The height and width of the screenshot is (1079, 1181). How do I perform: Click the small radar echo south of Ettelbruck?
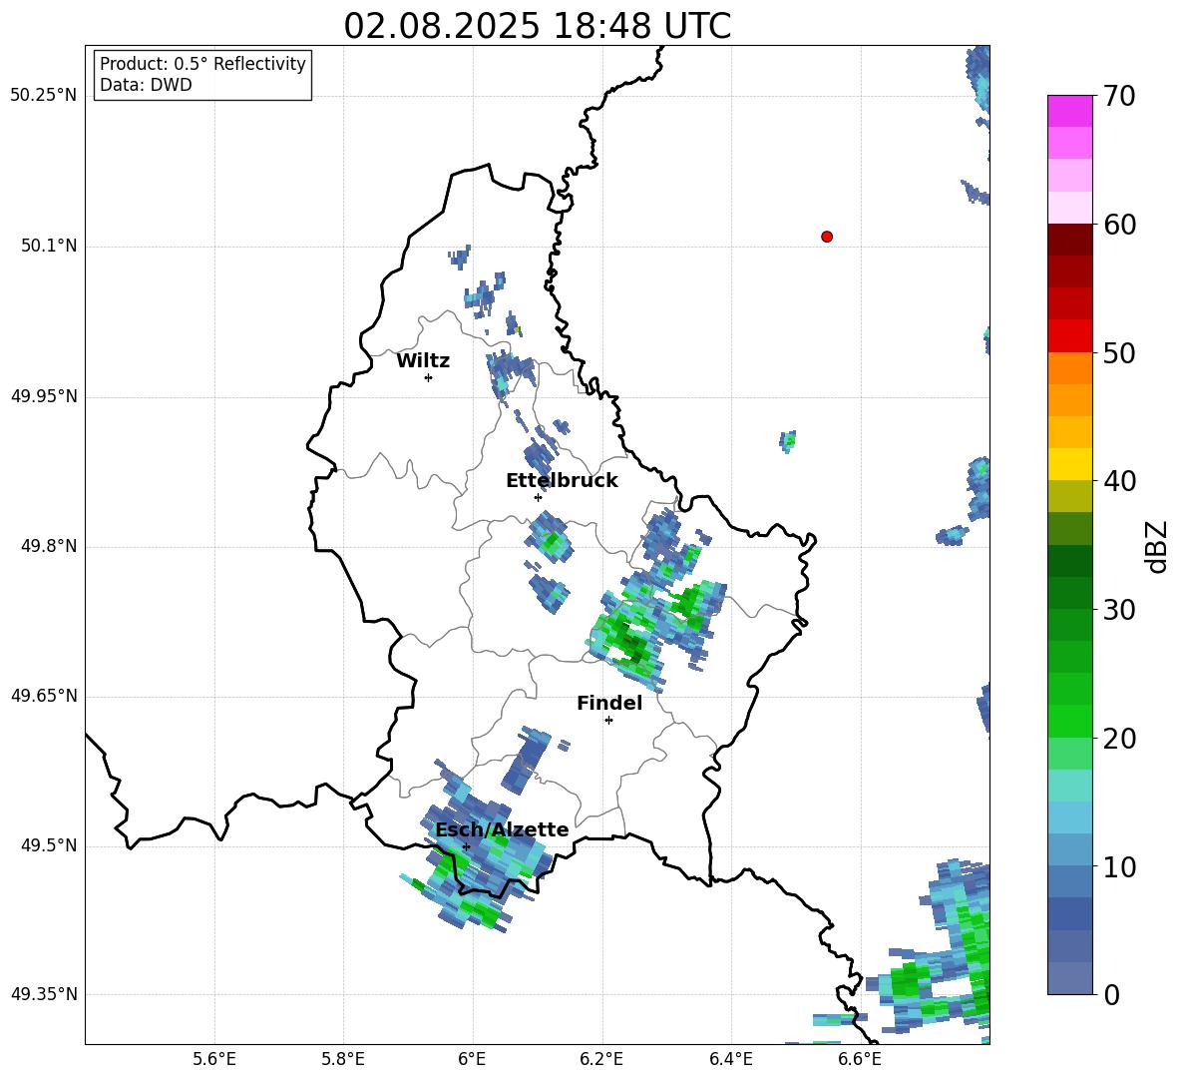(x=550, y=537)
